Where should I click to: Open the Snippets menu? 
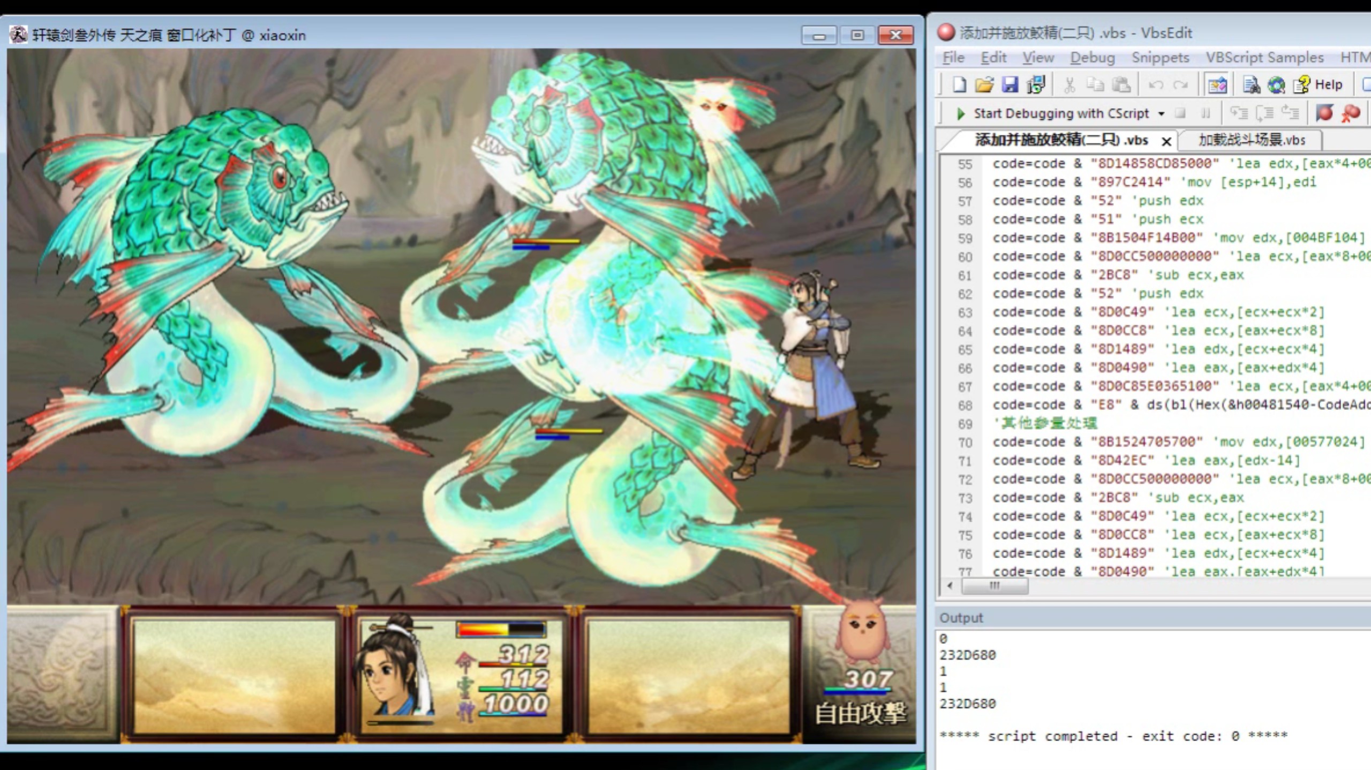1160,57
